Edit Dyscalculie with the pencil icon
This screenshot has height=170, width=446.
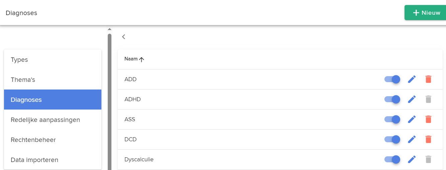(x=412, y=159)
